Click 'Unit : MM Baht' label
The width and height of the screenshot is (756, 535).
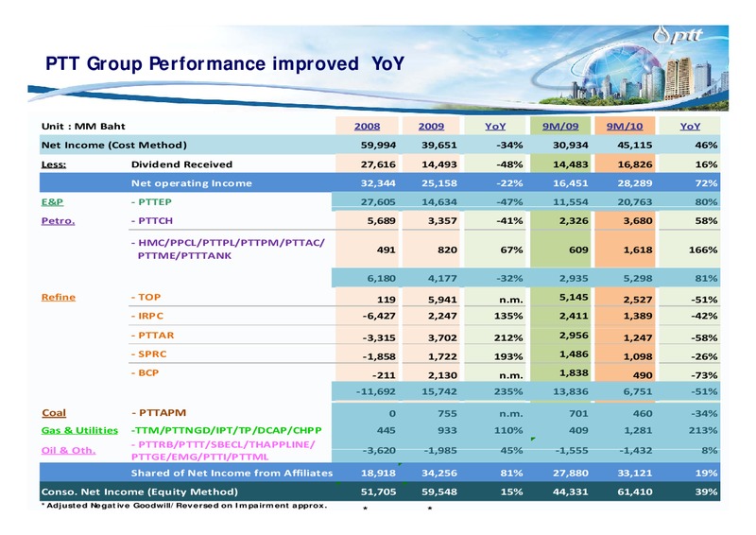pos(83,127)
